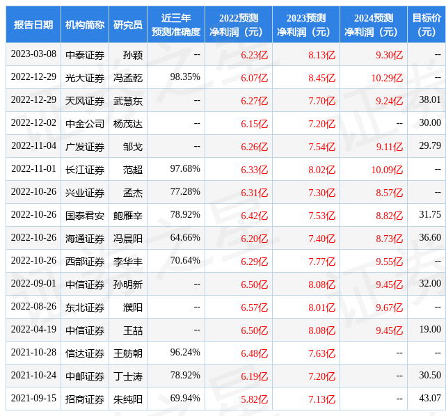Click researcher 孙明新

click(128, 285)
